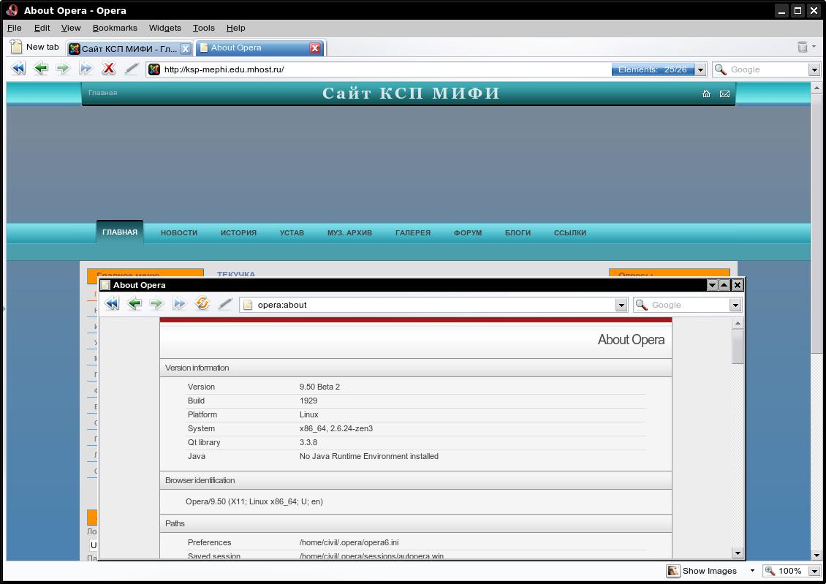Screen dimensions: 826x584
Task: Open the Bookmarks menu
Action: tap(115, 28)
